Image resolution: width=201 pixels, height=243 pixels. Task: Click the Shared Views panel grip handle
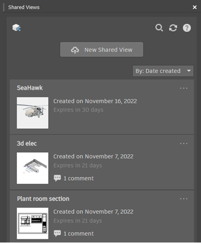coord(4,7)
